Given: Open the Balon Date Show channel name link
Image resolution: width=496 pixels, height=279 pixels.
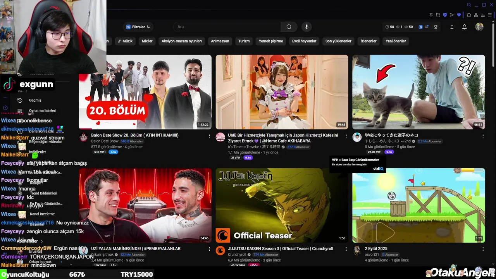Looking at the screenshot, I should (x=105, y=141).
